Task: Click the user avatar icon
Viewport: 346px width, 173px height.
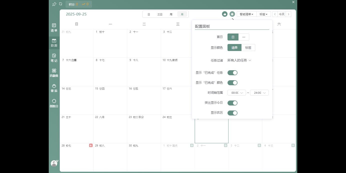Action: click(x=54, y=163)
